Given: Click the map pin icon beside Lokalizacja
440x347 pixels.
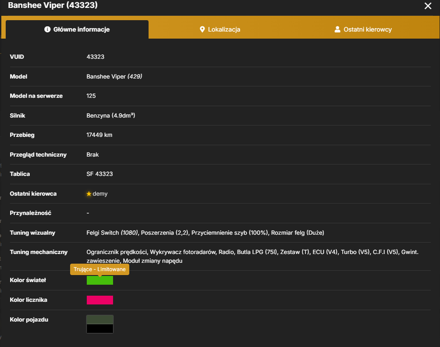Looking at the screenshot, I should coord(202,29).
